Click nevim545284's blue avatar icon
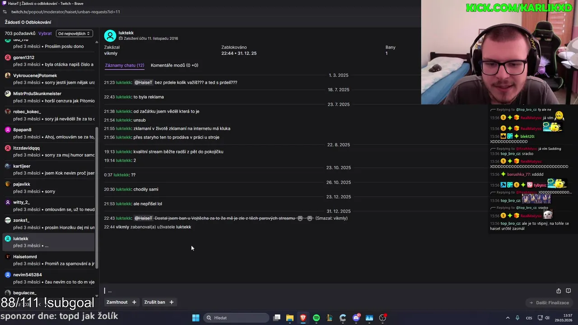This screenshot has height=325, width=578. 8,275
